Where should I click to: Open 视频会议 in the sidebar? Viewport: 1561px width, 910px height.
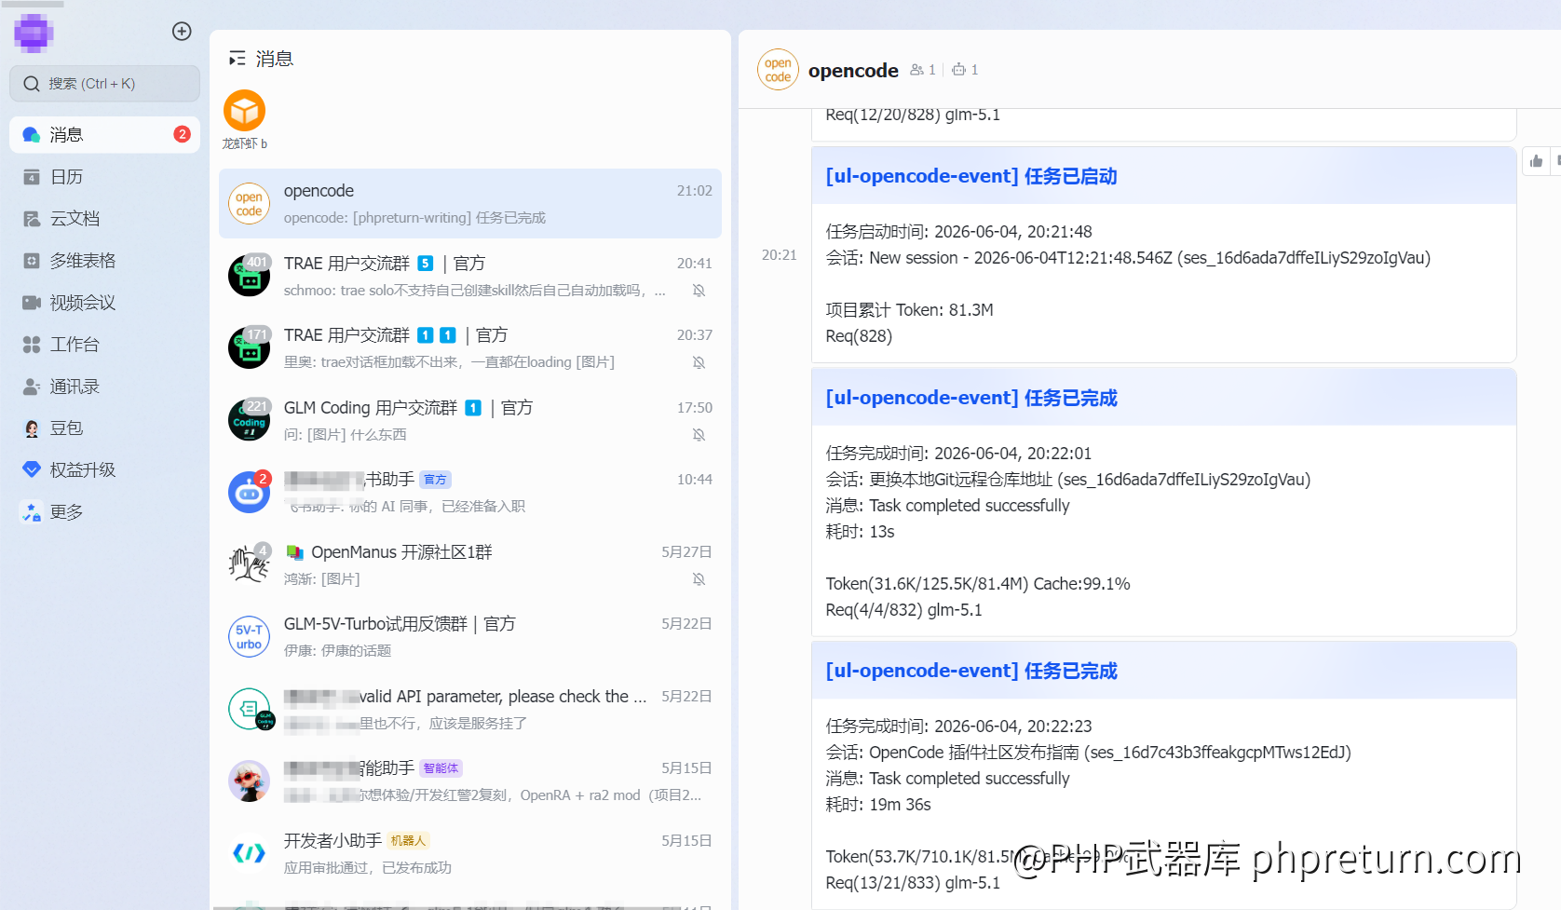(104, 303)
